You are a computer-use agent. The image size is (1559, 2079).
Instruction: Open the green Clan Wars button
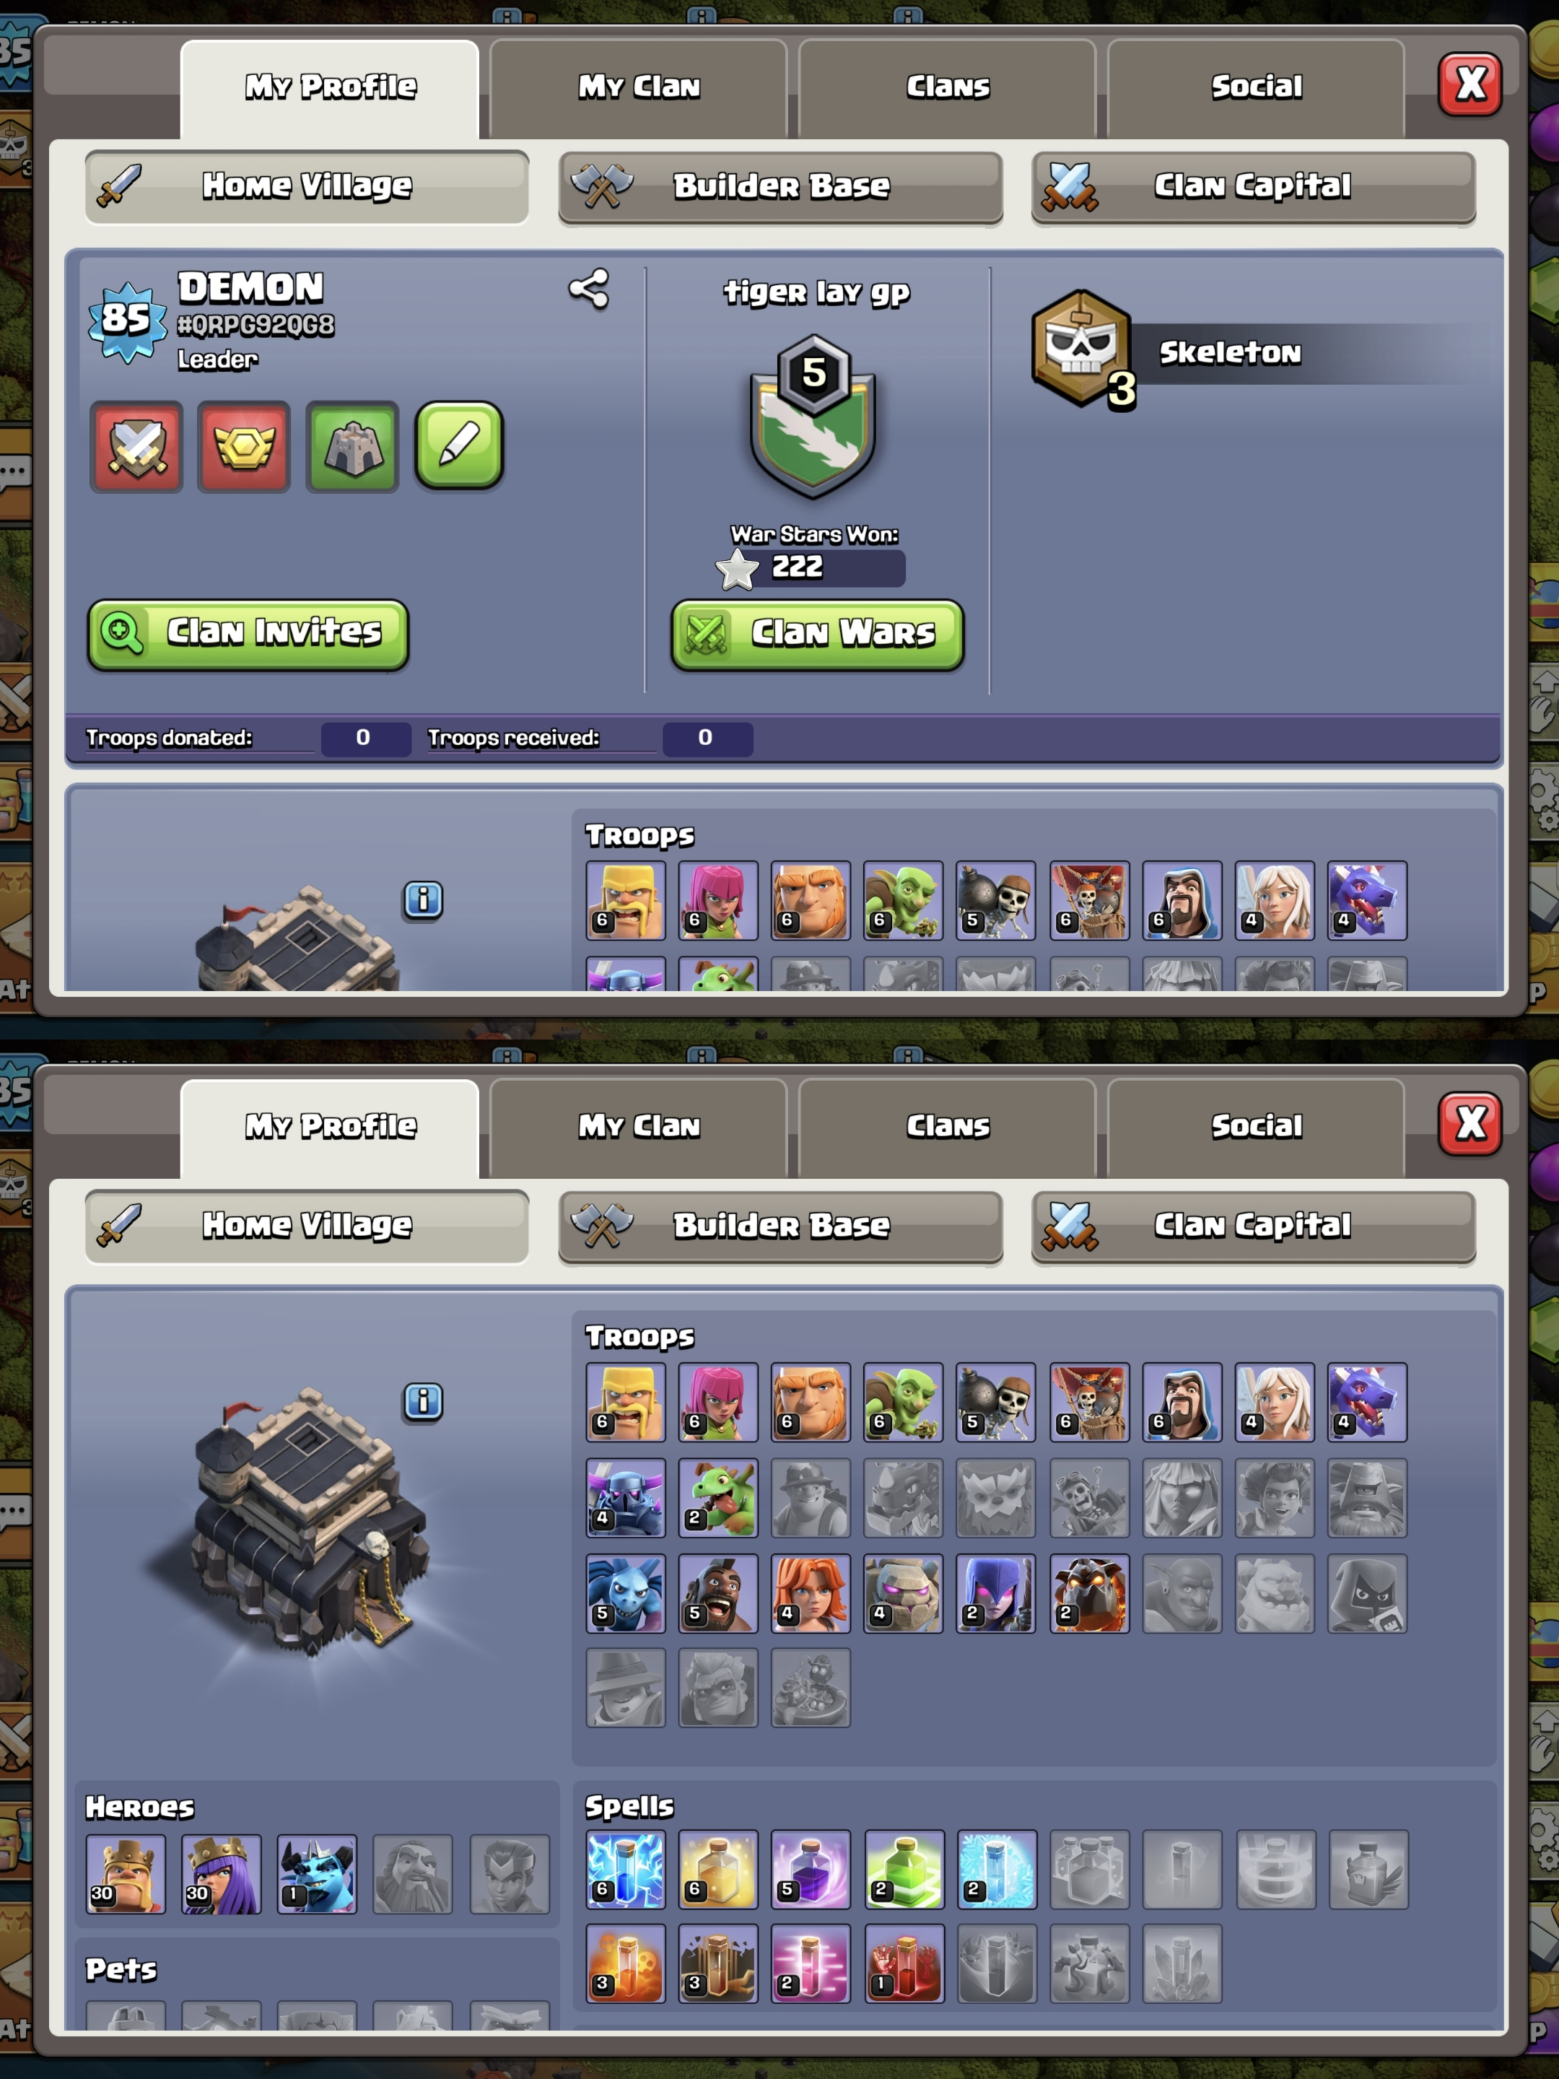[818, 635]
